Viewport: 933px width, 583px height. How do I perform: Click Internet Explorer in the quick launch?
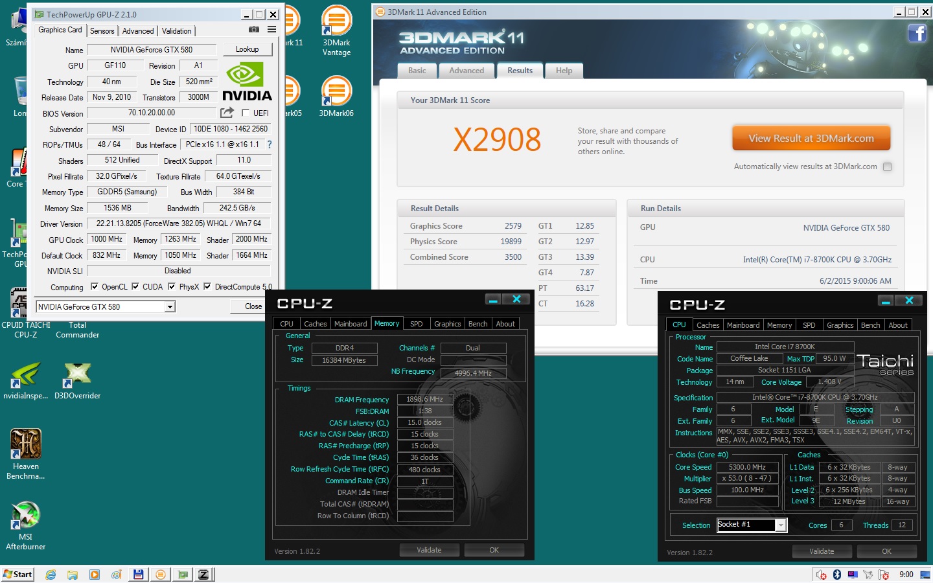pos(51,575)
